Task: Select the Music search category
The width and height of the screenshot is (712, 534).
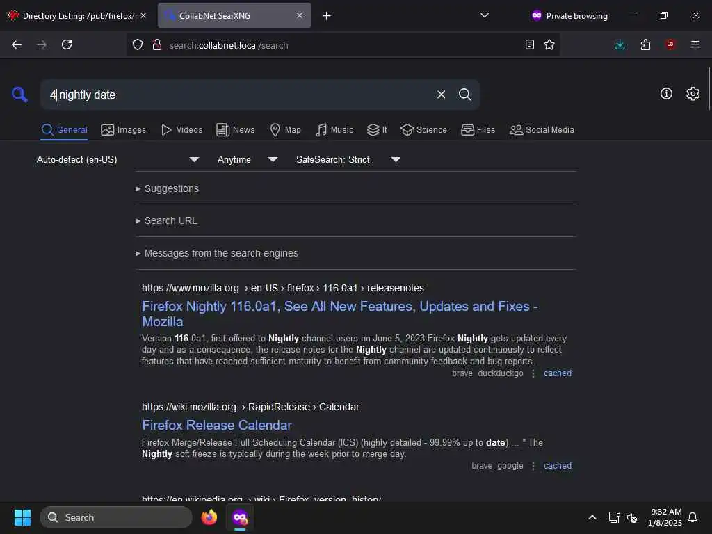Action: 334,130
